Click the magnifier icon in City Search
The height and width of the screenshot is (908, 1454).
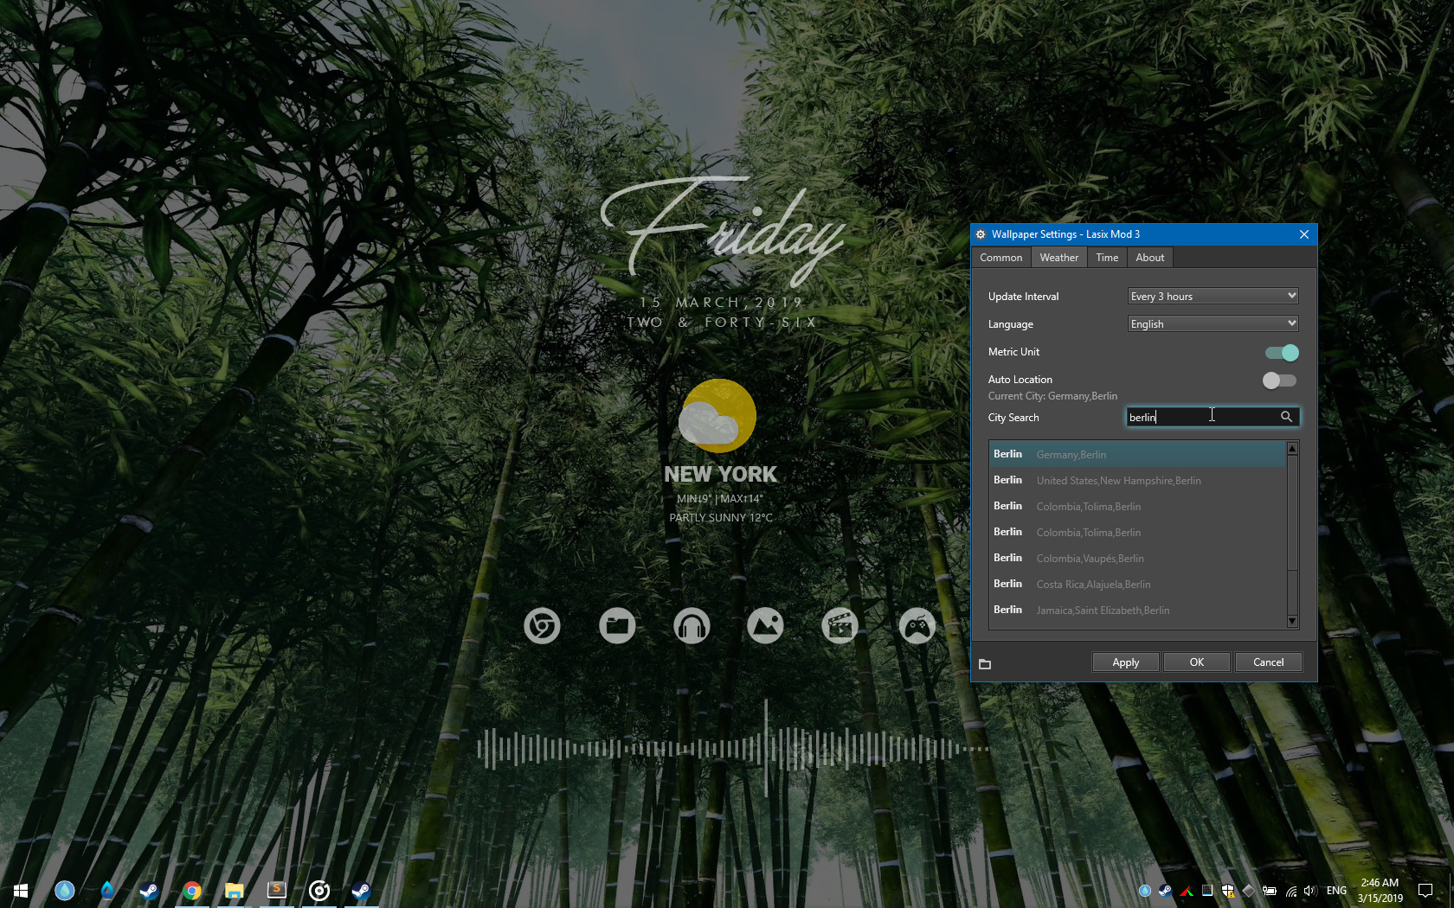[1287, 417]
